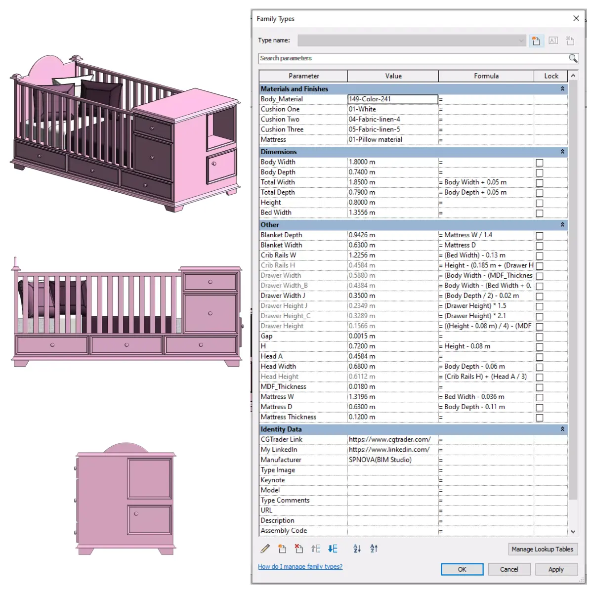Collapse the Materials and Finishes group
The image size is (593, 593).
coord(562,89)
